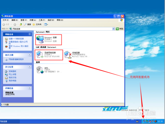
Task: Open the 编辑(E) menu
Action: pos(15,20)
